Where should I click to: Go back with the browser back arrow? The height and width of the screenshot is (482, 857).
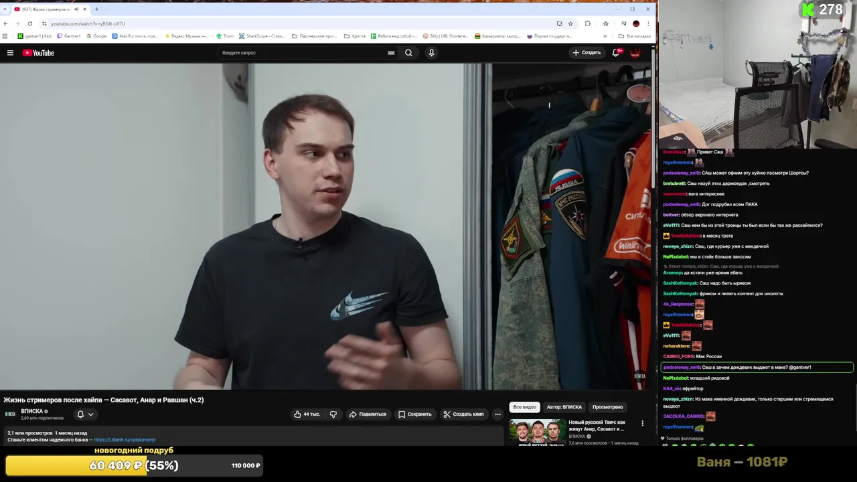click(x=6, y=23)
